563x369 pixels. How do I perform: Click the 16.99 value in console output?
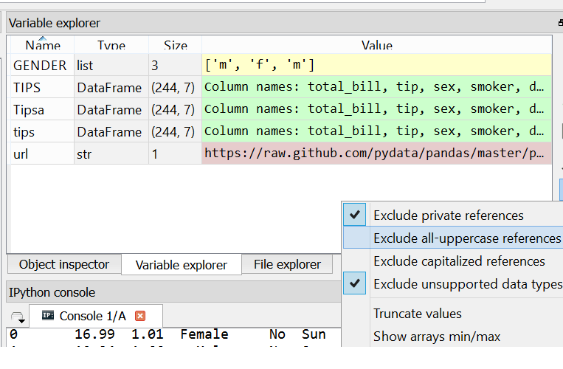coord(94,334)
